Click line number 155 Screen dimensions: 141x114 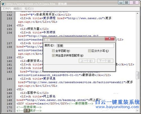(9, 29)
